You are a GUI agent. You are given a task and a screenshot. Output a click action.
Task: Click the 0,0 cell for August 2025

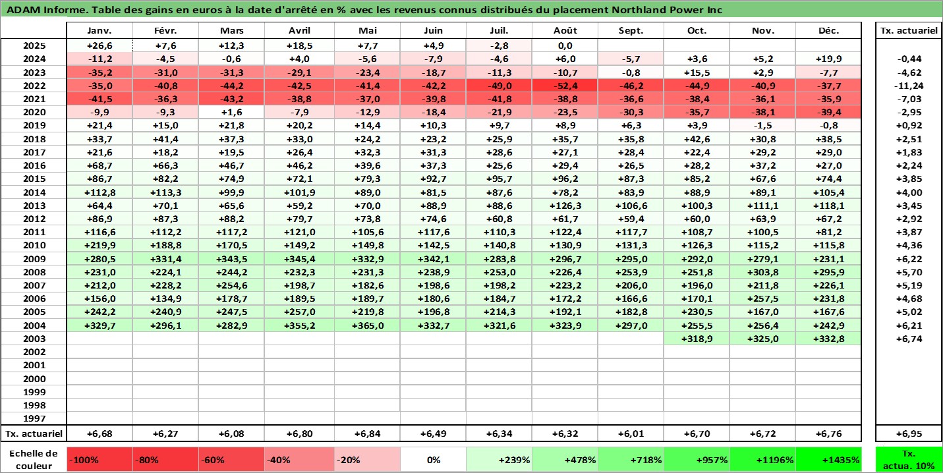[x=565, y=45]
